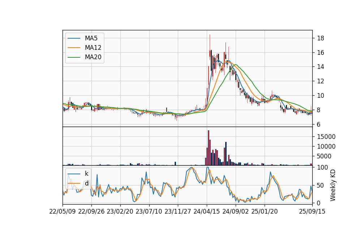Click the 25/09/15 date axis label
This screenshot has width=347, height=249.
[312, 211]
